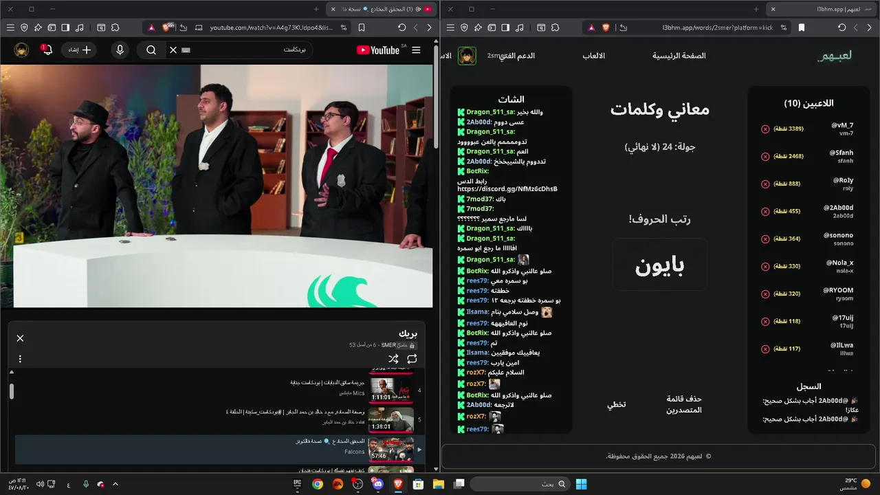Open the discord.gg link in chat
Viewport: 880px width, 495px height.
pyautogui.click(x=507, y=189)
